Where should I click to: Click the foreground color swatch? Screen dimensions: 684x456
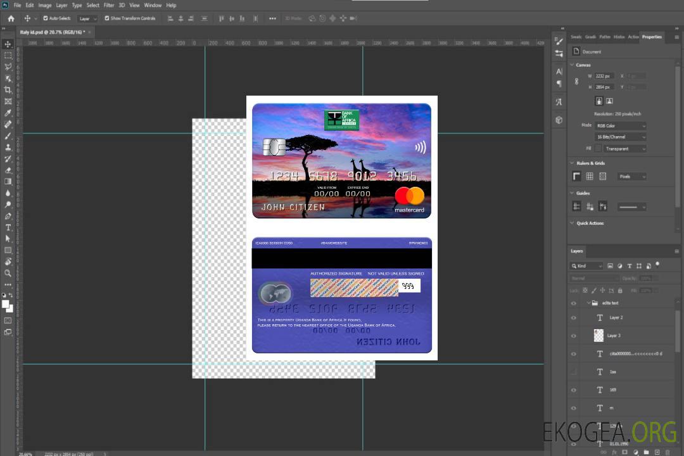coord(6,304)
